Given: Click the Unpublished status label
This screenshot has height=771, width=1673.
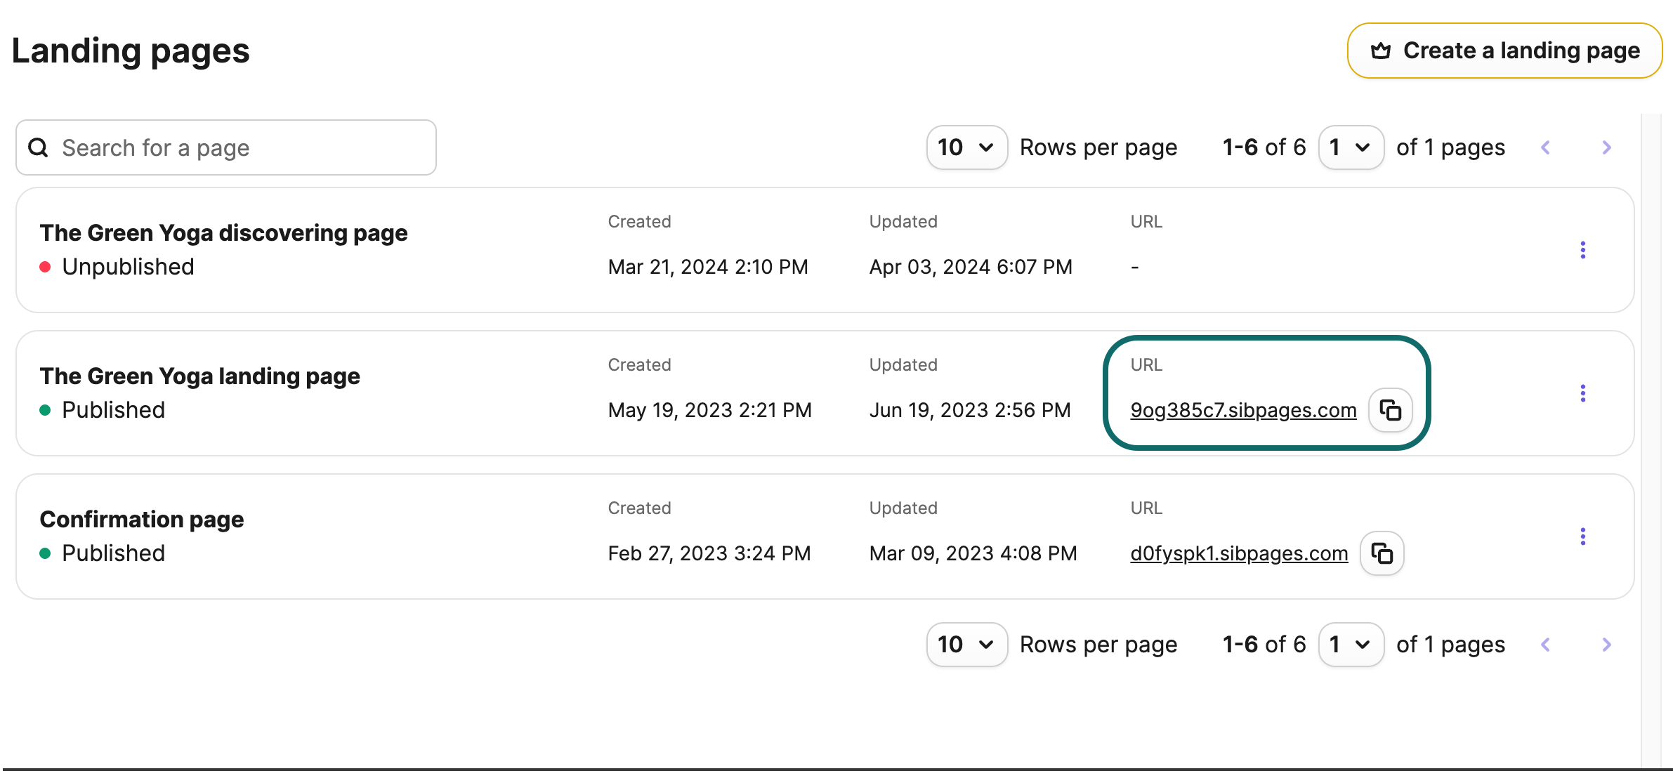Looking at the screenshot, I should coord(128,267).
